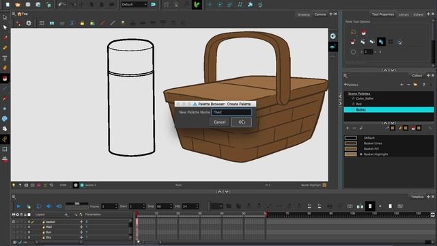Click the green checkmark icon in top toolbar
437x246 pixels.
[x=197, y=5]
